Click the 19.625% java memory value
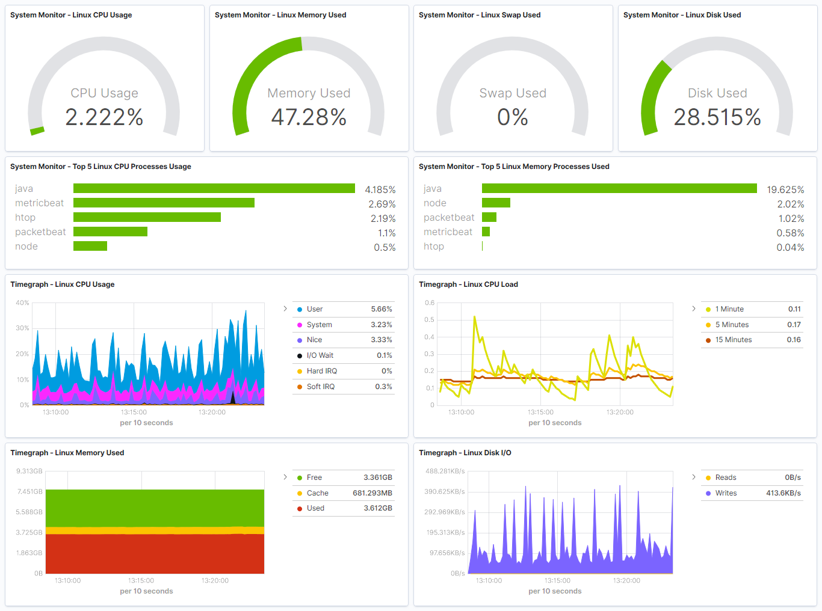Screen dimensions: 822x611 (x=785, y=189)
